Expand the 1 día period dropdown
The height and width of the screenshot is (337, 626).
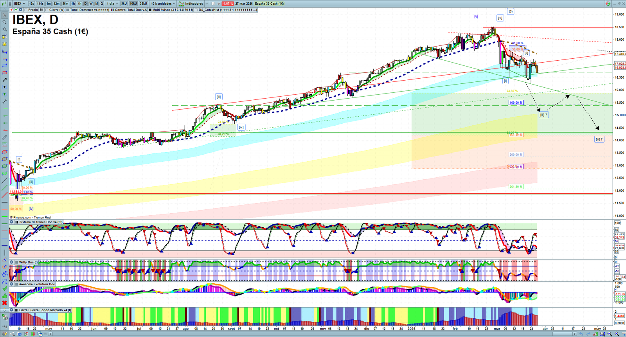[112, 4]
